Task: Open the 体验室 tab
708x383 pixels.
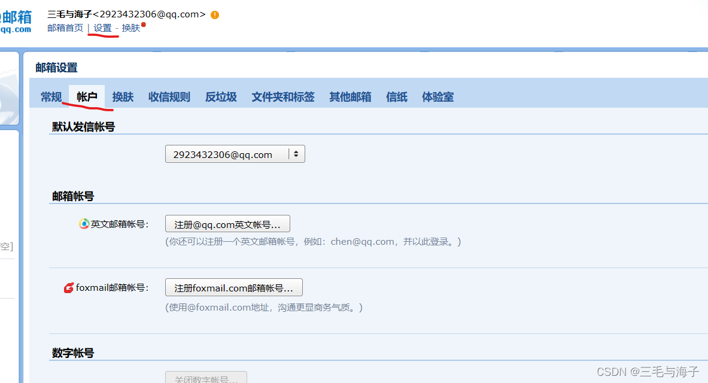Action: pos(438,97)
